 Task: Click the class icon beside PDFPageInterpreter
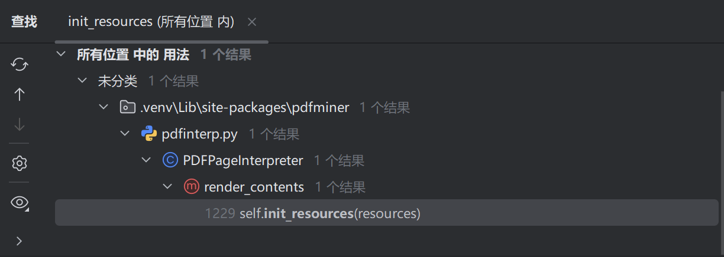(x=170, y=160)
